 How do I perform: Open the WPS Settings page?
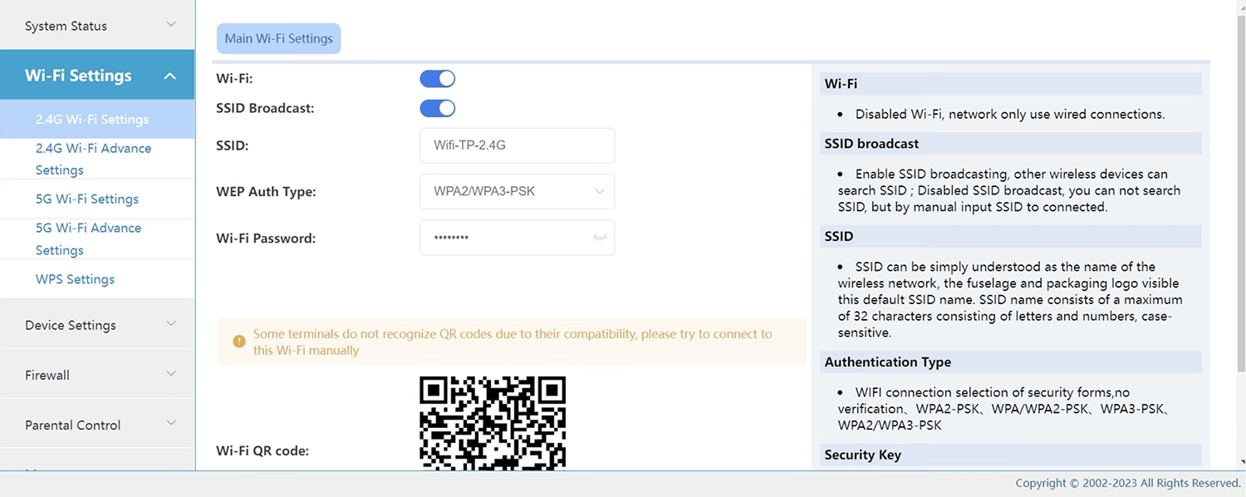pos(75,279)
